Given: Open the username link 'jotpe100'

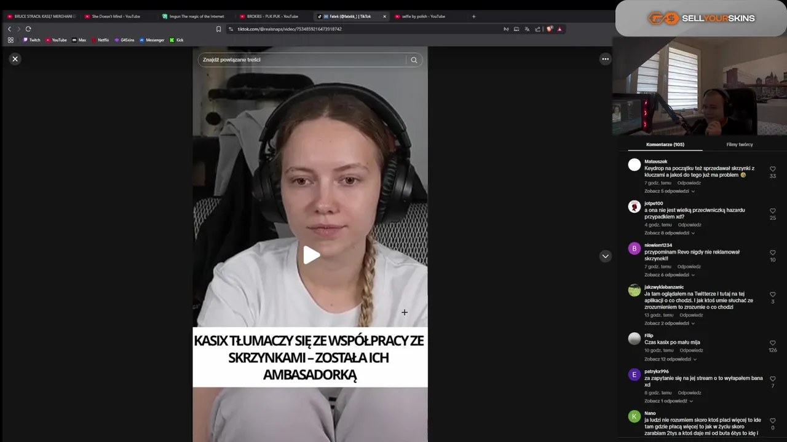Looking at the screenshot, I should click(654, 203).
